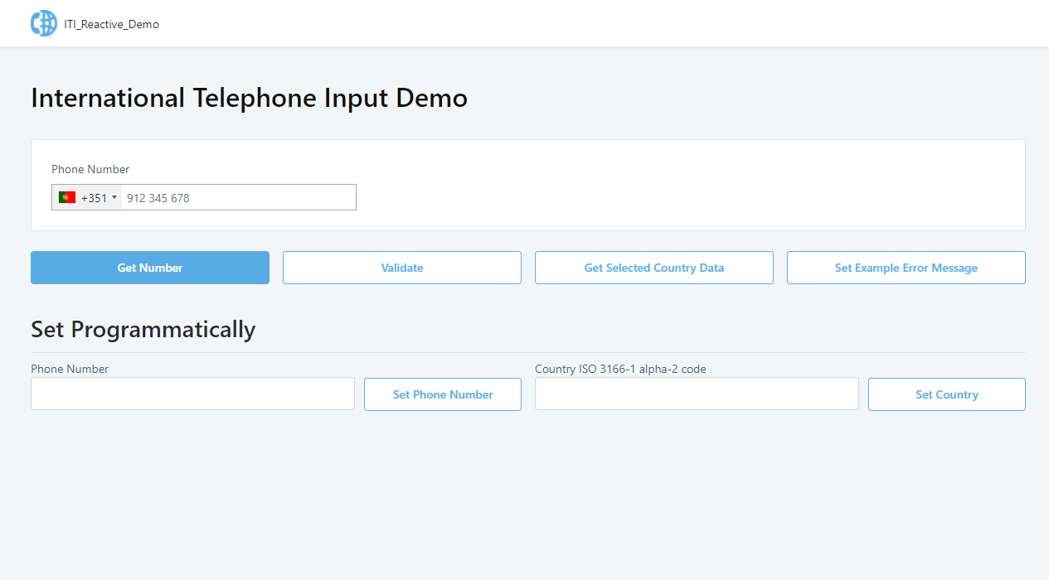1049x580 pixels.
Task: Trigger Set Example Error Message
Action: click(906, 268)
